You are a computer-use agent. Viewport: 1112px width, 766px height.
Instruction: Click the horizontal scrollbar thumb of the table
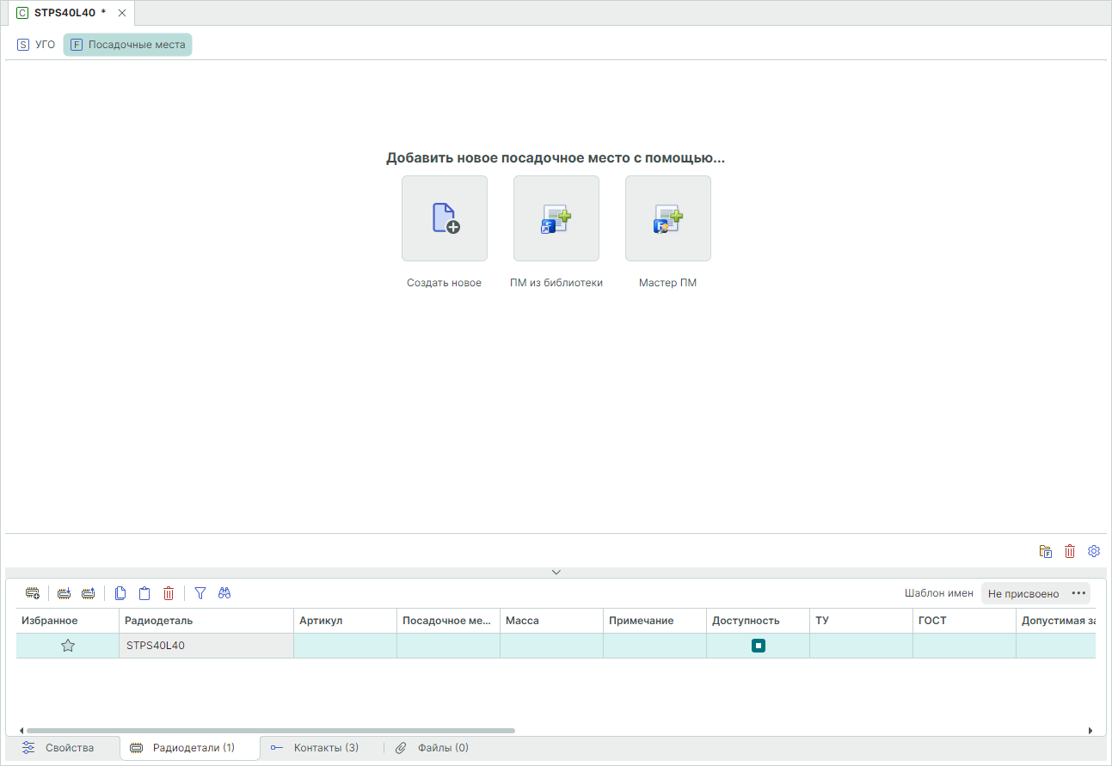coord(271,731)
